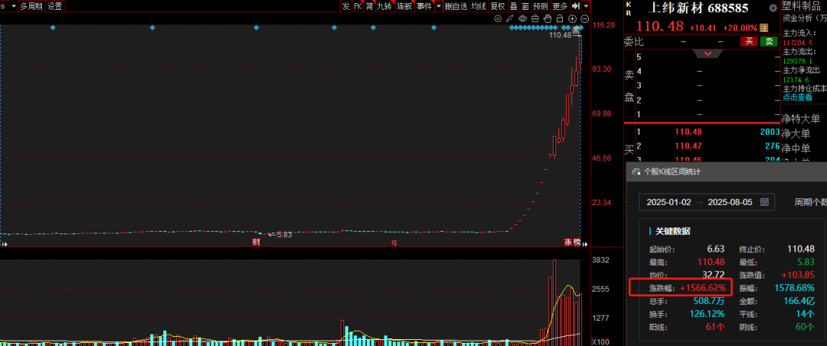Click the 事件 toolbar button
Viewport: 827px width, 346px height.
423,6
